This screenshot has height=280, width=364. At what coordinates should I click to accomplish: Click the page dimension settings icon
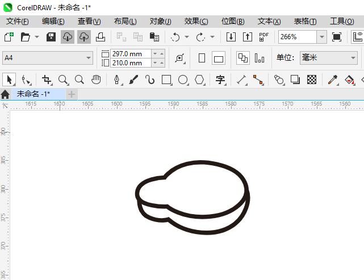(180, 58)
